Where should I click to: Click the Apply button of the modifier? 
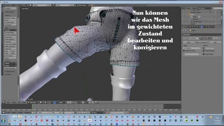click(x=189, y=42)
